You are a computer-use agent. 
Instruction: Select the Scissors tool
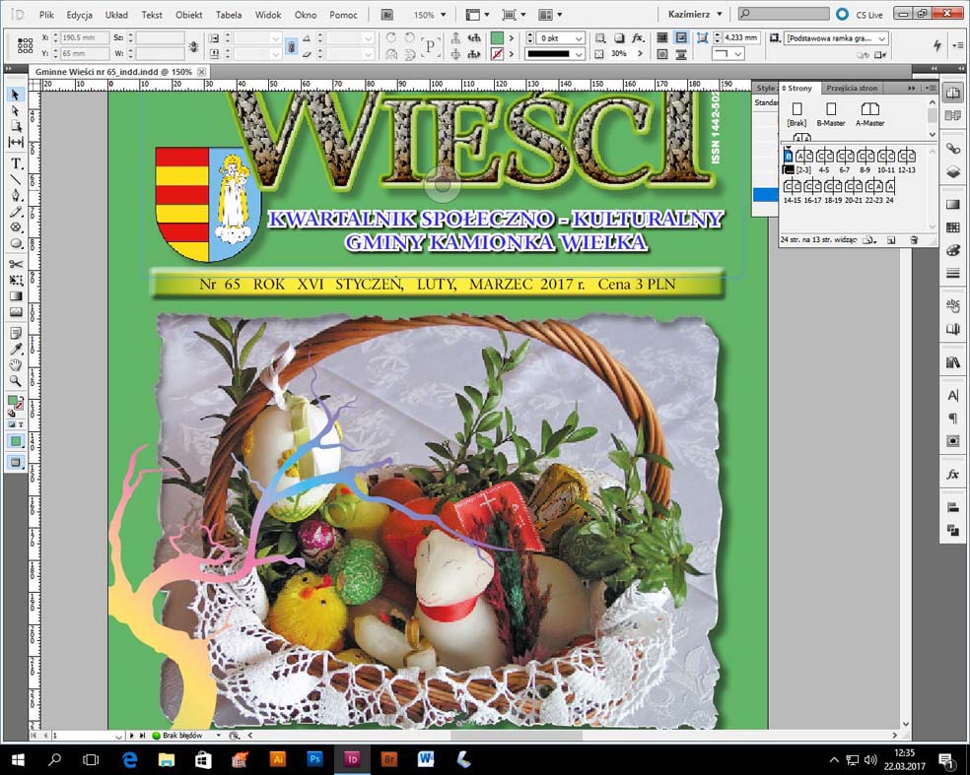pyautogui.click(x=16, y=264)
